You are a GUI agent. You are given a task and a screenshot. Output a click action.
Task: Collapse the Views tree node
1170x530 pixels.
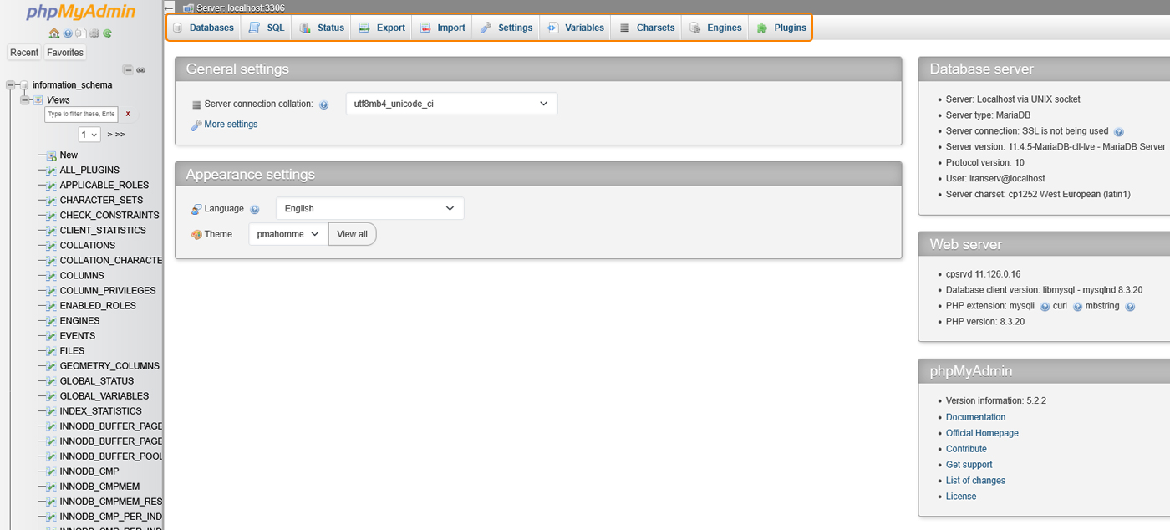(25, 100)
